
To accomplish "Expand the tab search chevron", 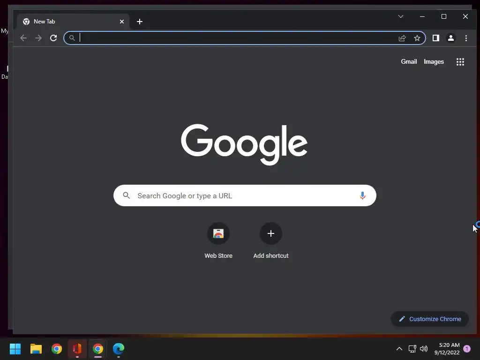I will 400,16.
